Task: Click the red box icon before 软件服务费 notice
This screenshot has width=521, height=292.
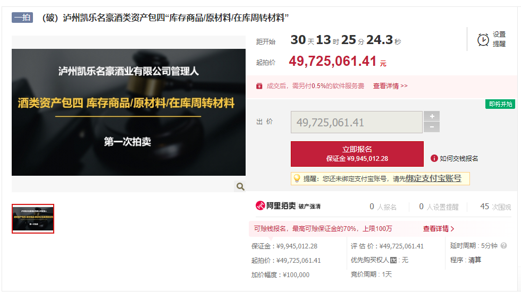Action: (259, 85)
